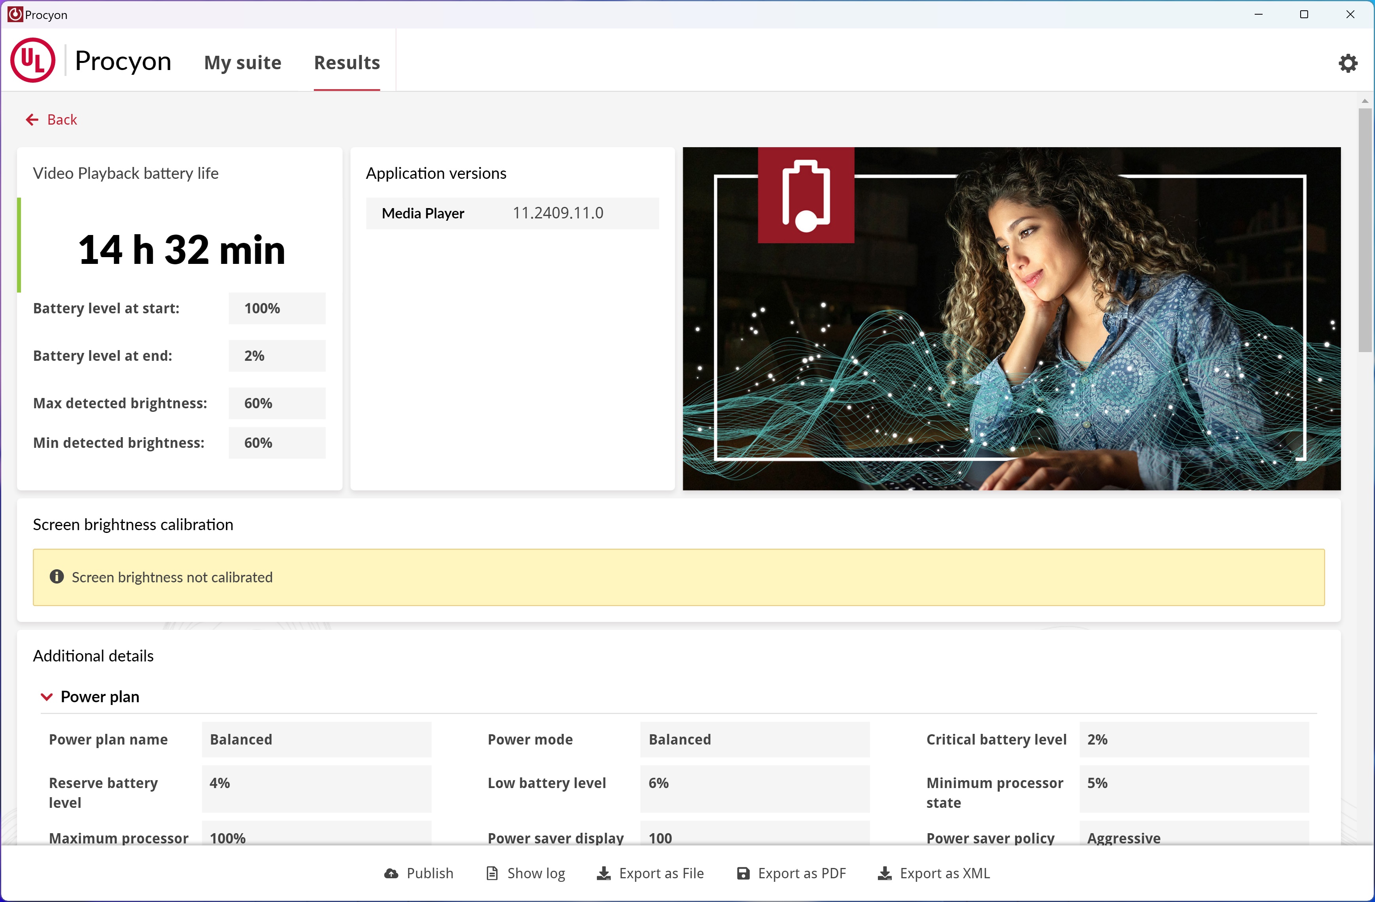Click the Export as PDF save icon
The image size is (1375, 902).
[743, 873]
